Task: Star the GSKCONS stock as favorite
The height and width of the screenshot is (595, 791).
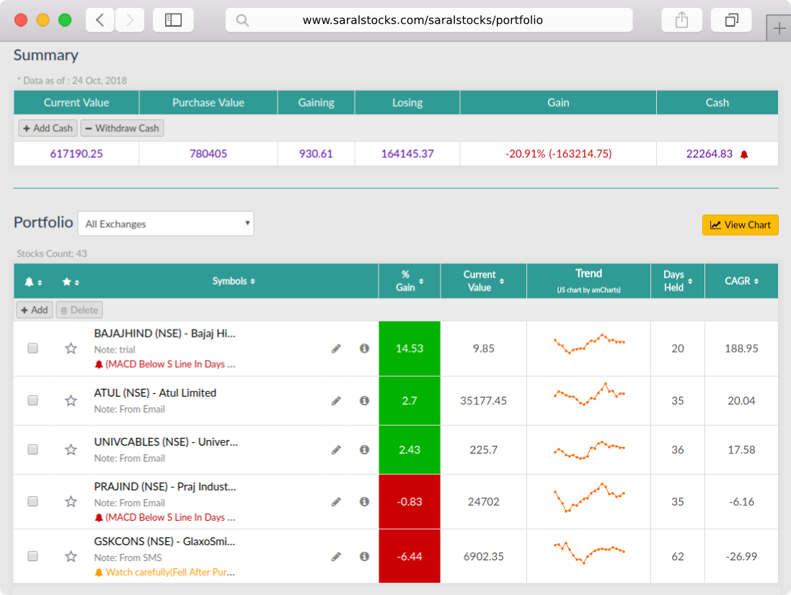Action: click(71, 556)
